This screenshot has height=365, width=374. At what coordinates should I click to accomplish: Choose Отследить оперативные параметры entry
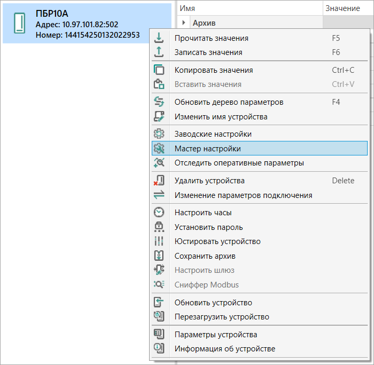(x=259, y=163)
